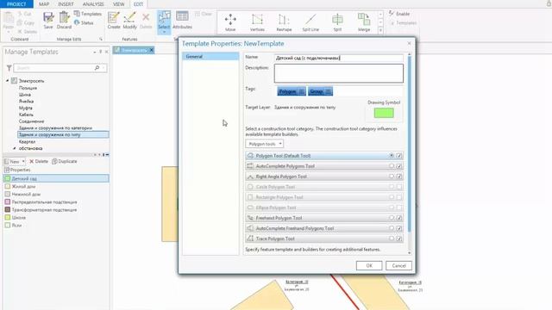Select the Vertices tool in ribbon

[257, 22]
